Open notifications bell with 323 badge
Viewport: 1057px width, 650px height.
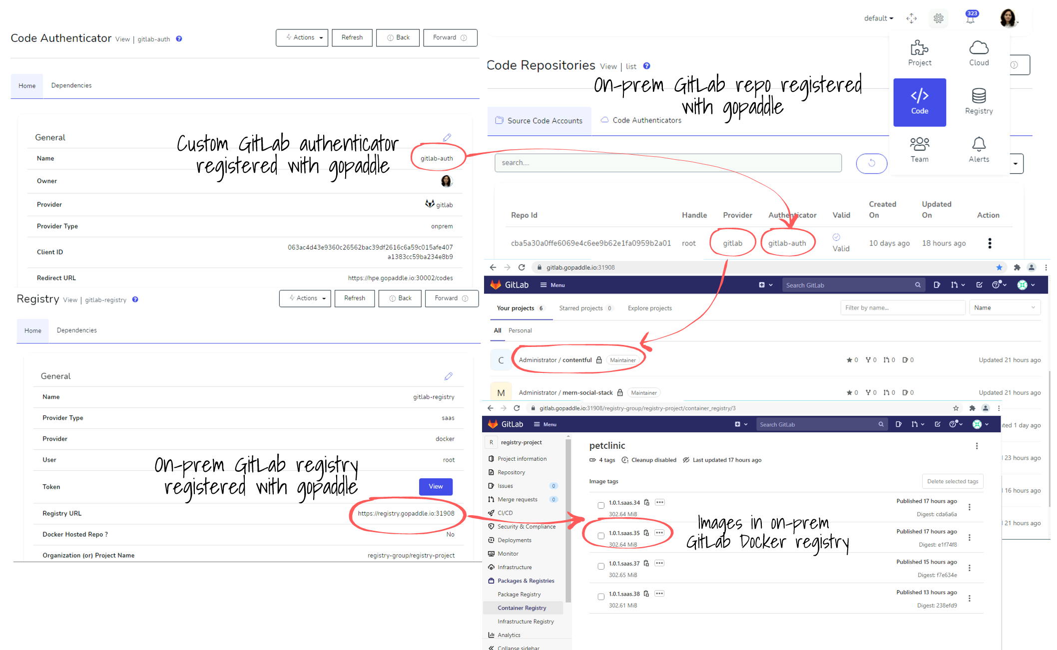(x=971, y=17)
